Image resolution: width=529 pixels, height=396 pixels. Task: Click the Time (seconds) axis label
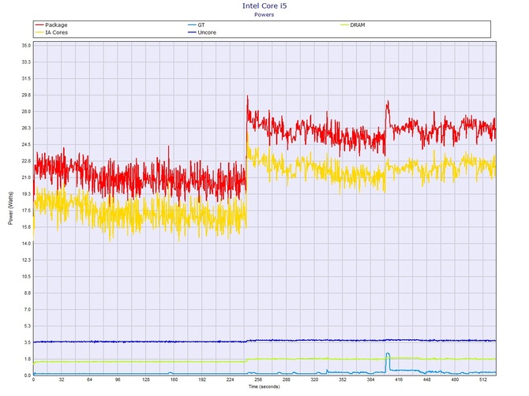(264, 387)
